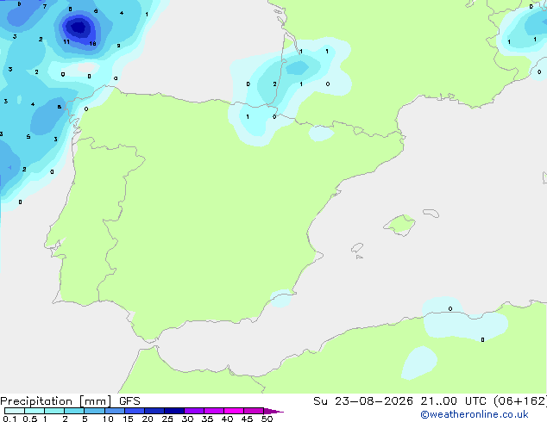Click the 20–25 mm legend color swatch
Screen dimensions: 547x422
point(154,411)
